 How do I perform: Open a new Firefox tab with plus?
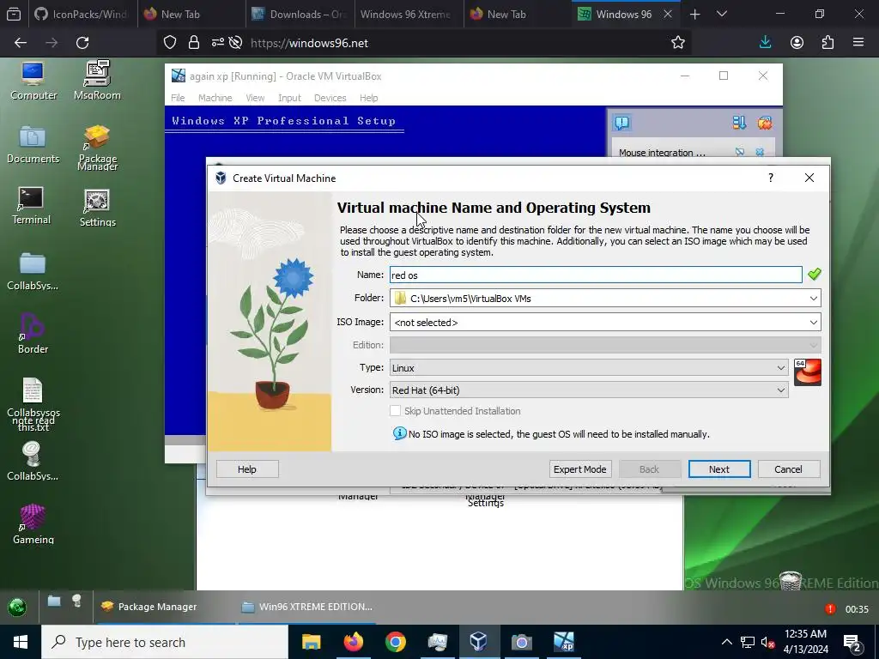pos(694,14)
